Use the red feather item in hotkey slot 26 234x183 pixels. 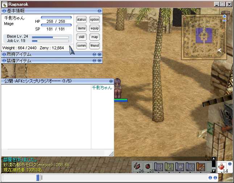point(138,167)
